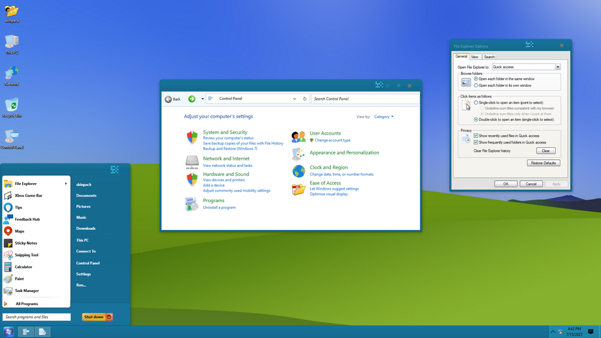Select Open each folder in its own window
601x338 pixels.
point(476,86)
